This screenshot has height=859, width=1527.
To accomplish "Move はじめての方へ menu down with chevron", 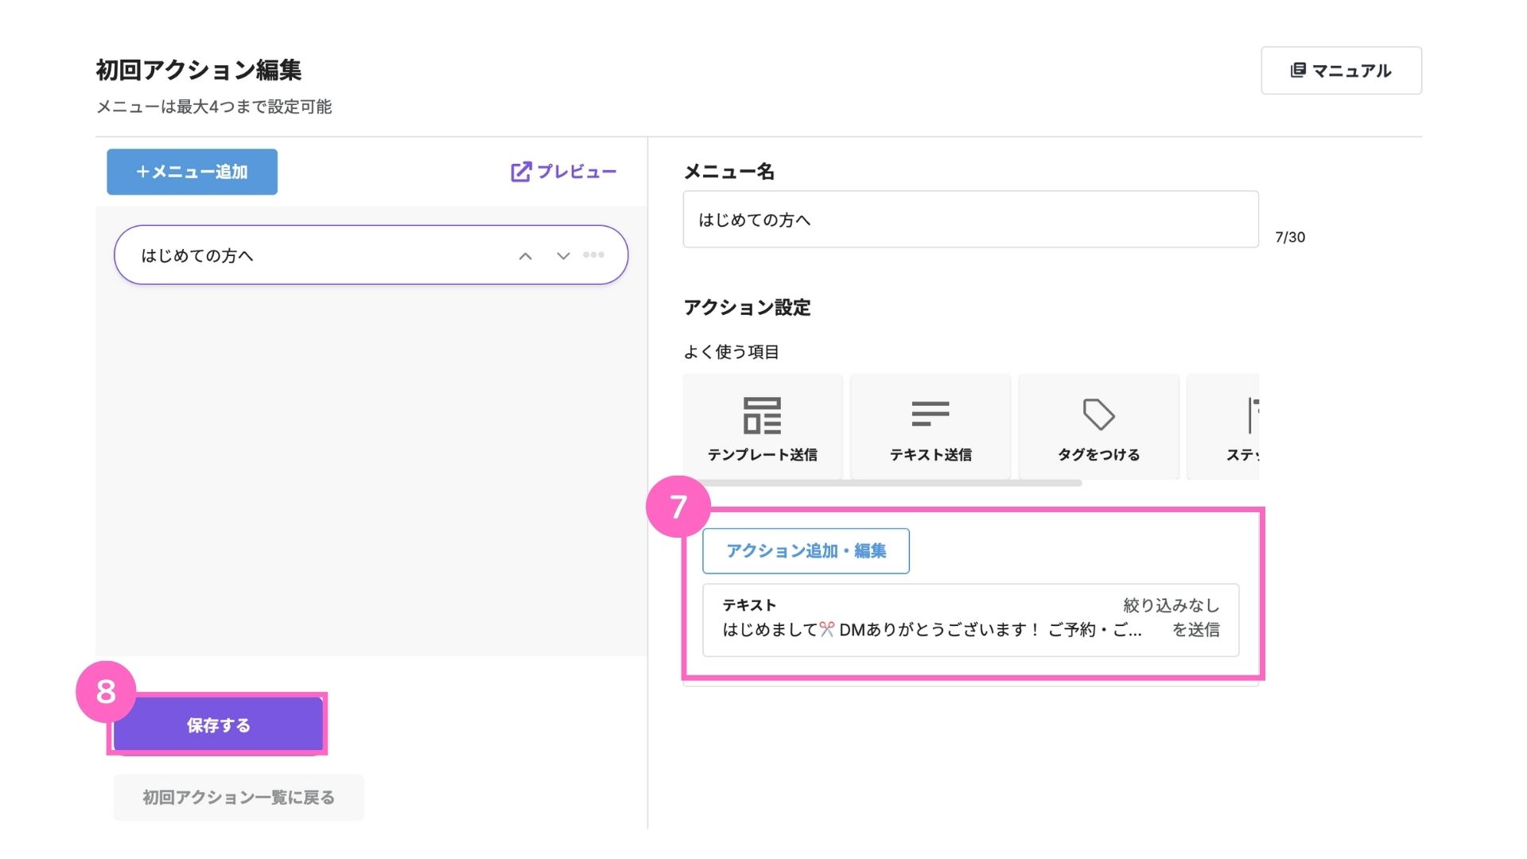I will 563,256.
